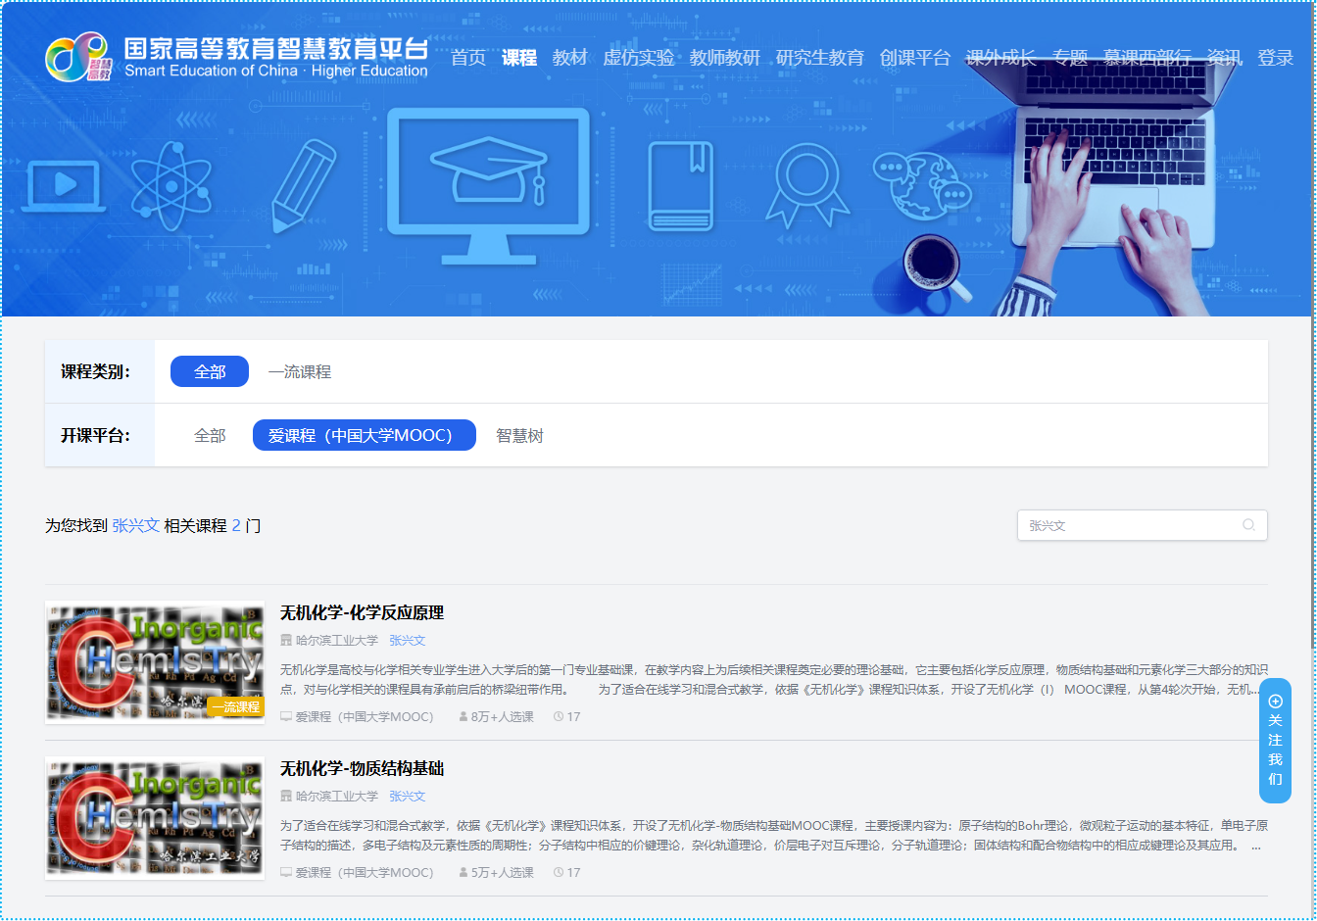The image size is (1317, 921).
Task: Click the plus icon on 关注我们 widget
Action: [1275, 701]
